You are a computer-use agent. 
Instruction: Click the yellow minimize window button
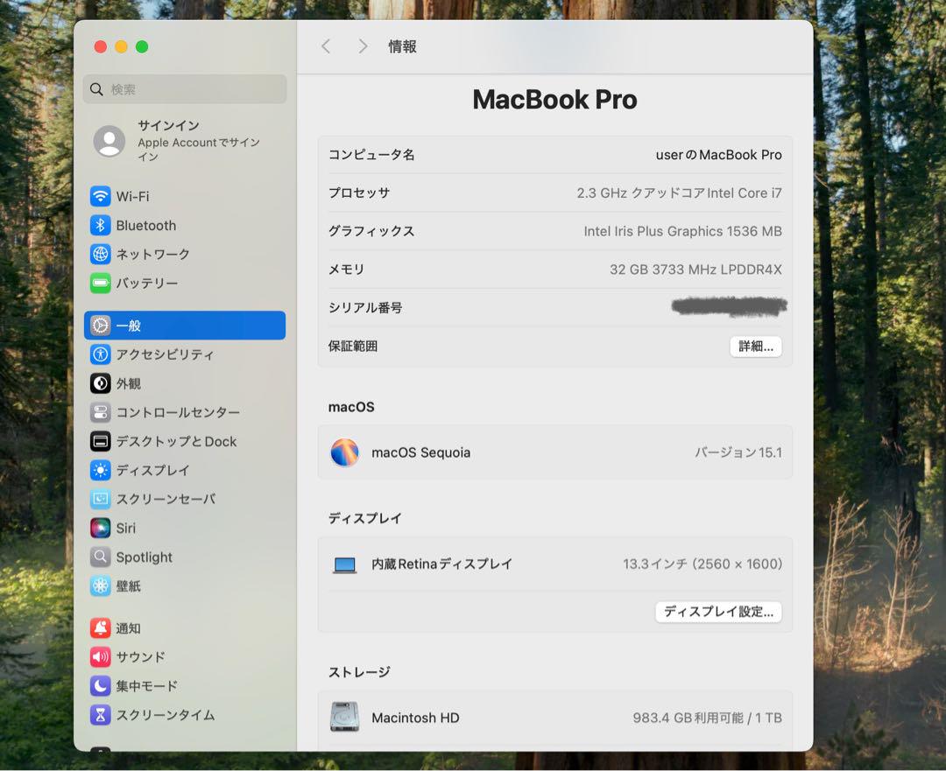coord(121,46)
